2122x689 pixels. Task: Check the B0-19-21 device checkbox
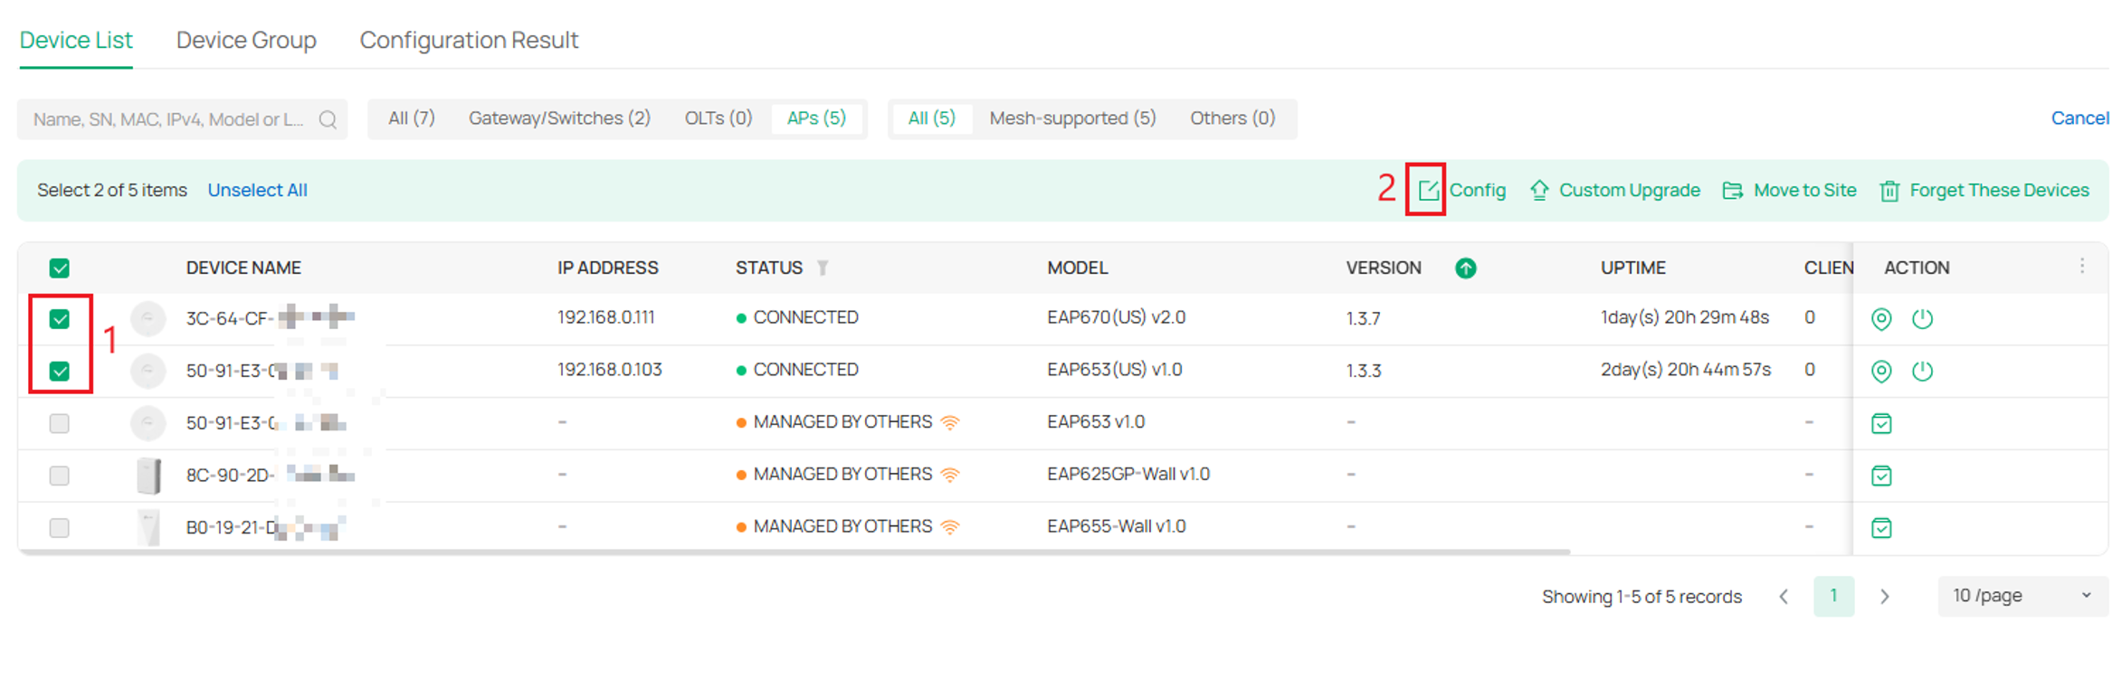coord(60,528)
